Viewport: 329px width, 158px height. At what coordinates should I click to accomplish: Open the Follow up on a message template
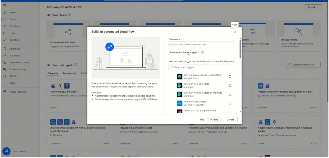click(x=67, y=96)
